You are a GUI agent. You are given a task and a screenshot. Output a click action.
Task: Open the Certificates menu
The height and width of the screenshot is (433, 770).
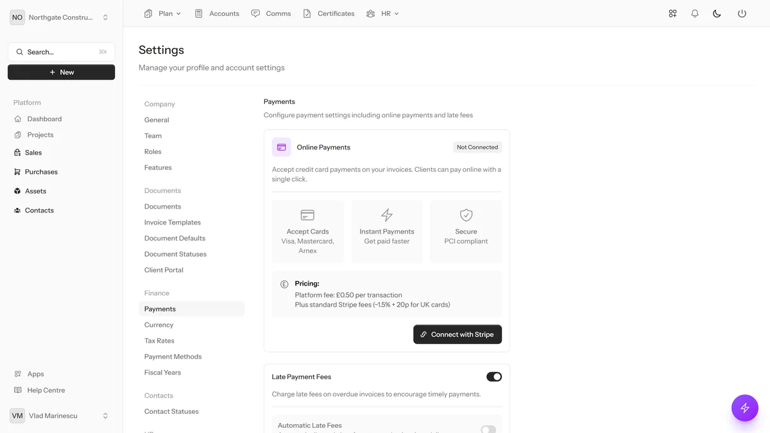tap(329, 13)
